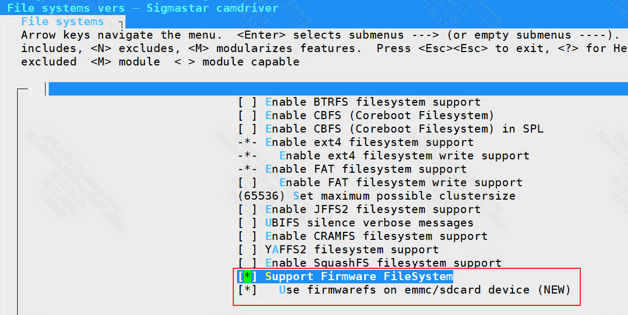This screenshot has height=315, width=628.
Task: Enable SquashFS filesystem support checkbox
Action: (247, 263)
